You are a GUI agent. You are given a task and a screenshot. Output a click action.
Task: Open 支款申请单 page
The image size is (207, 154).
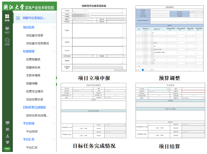[33, 75]
